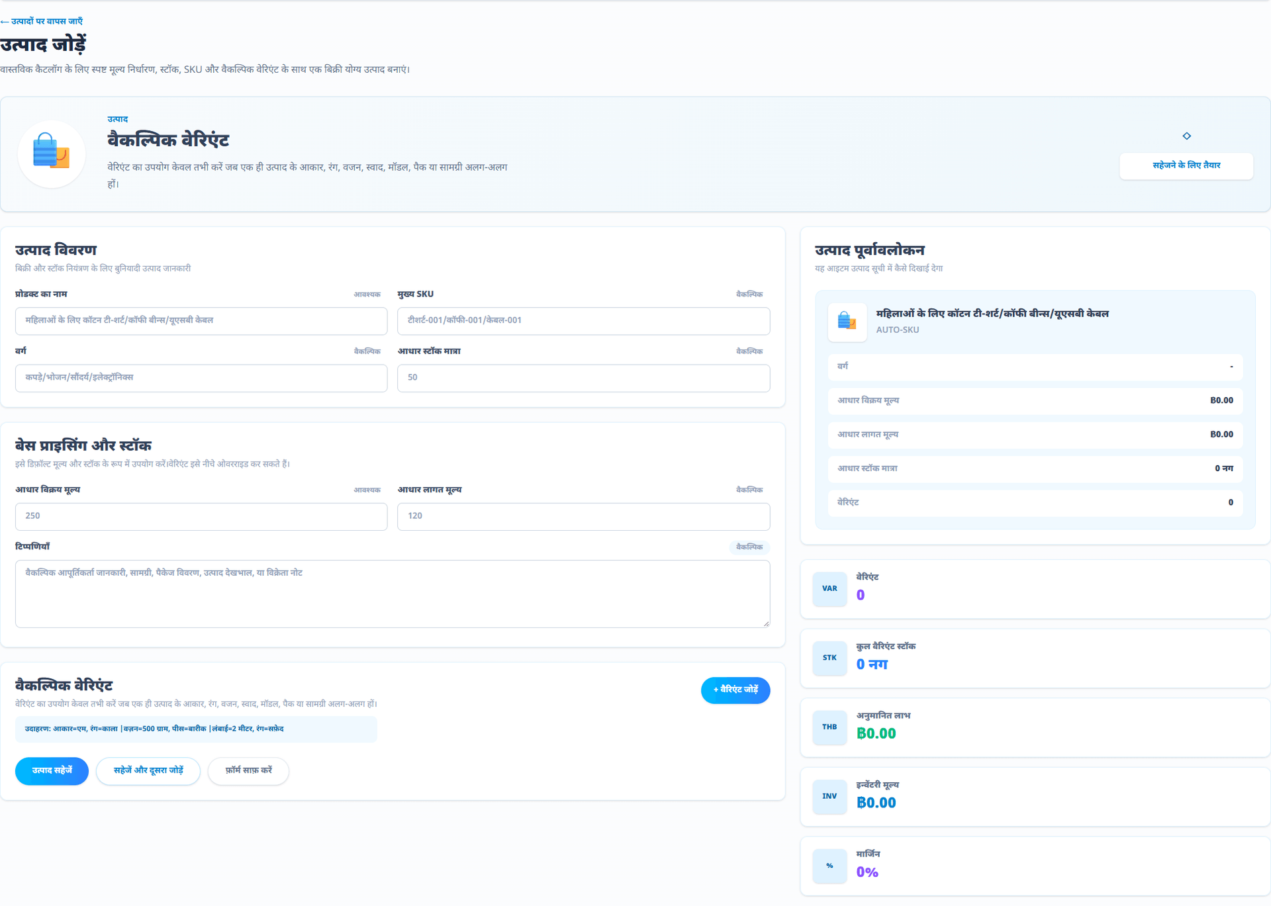Click the STK stock icon tile
Viewport: 1271px width, 906px height.
(x=829, y=658)
